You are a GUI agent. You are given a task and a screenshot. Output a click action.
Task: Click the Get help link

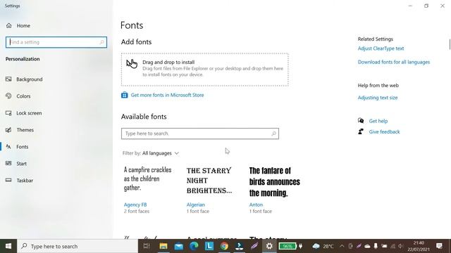coord(378,121)
